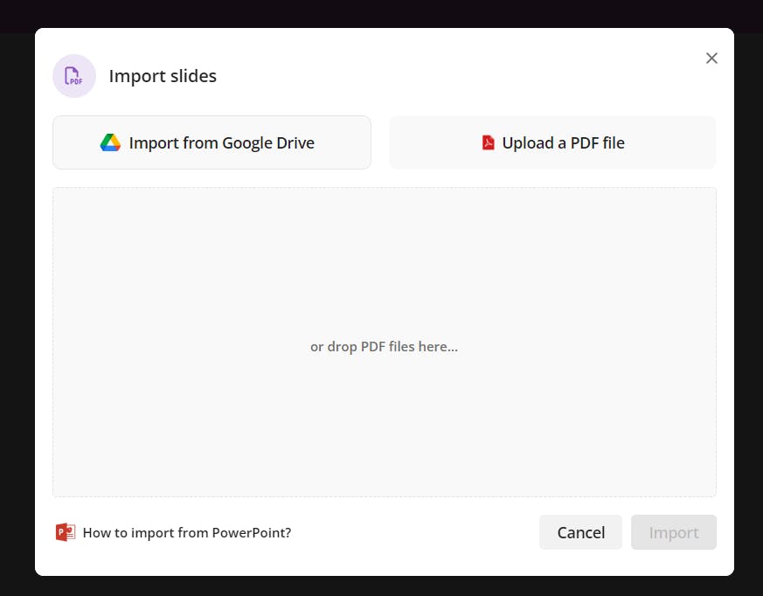763x596 pixels.
Task: Click the dark backdrop below the dialog
Action: (381, 586)
